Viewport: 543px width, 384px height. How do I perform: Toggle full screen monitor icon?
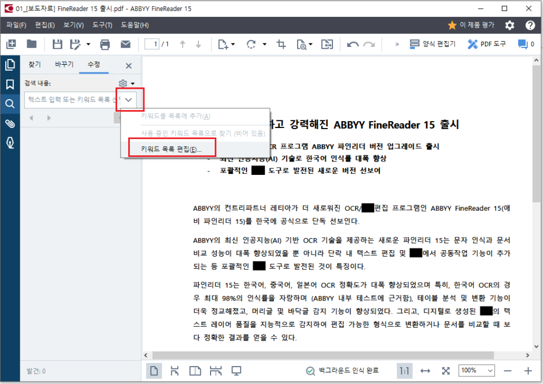coord(236,371)
